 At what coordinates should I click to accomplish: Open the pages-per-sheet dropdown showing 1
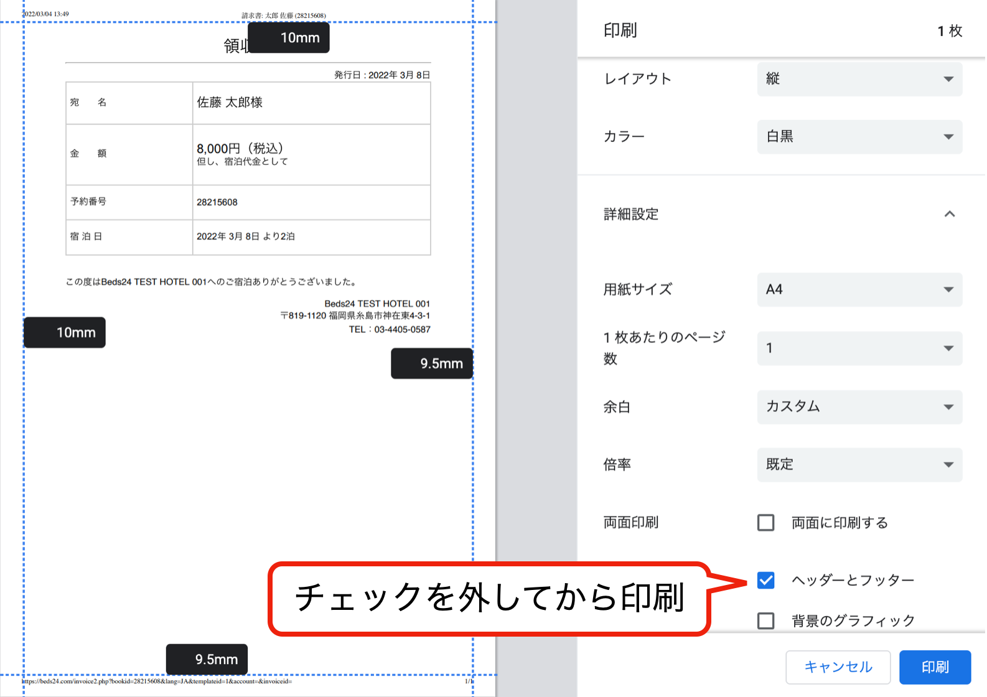(x=859, y=348)
